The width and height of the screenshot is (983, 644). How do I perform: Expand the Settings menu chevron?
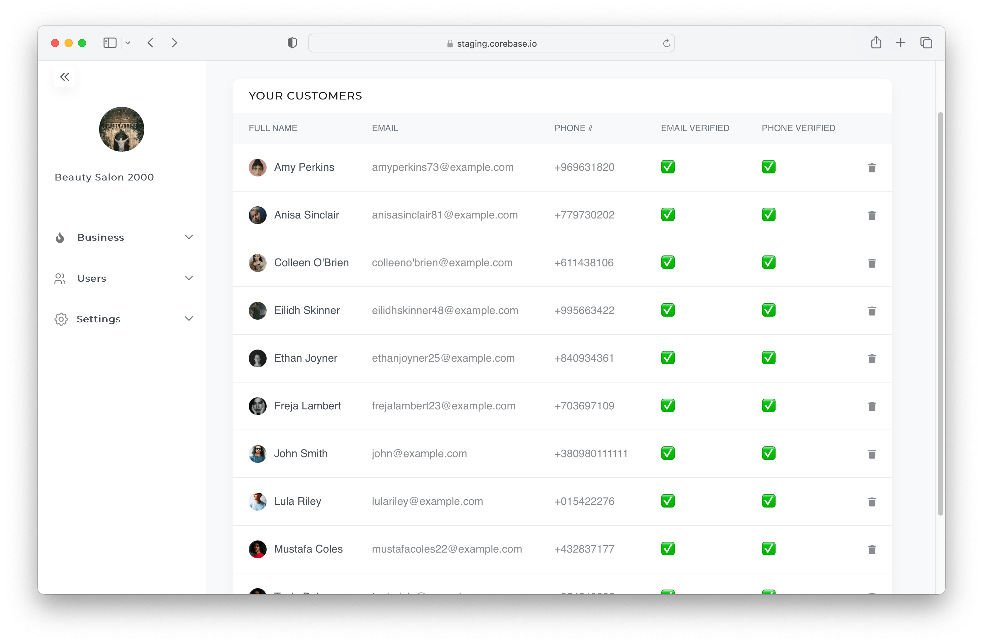tap(189, 319)
